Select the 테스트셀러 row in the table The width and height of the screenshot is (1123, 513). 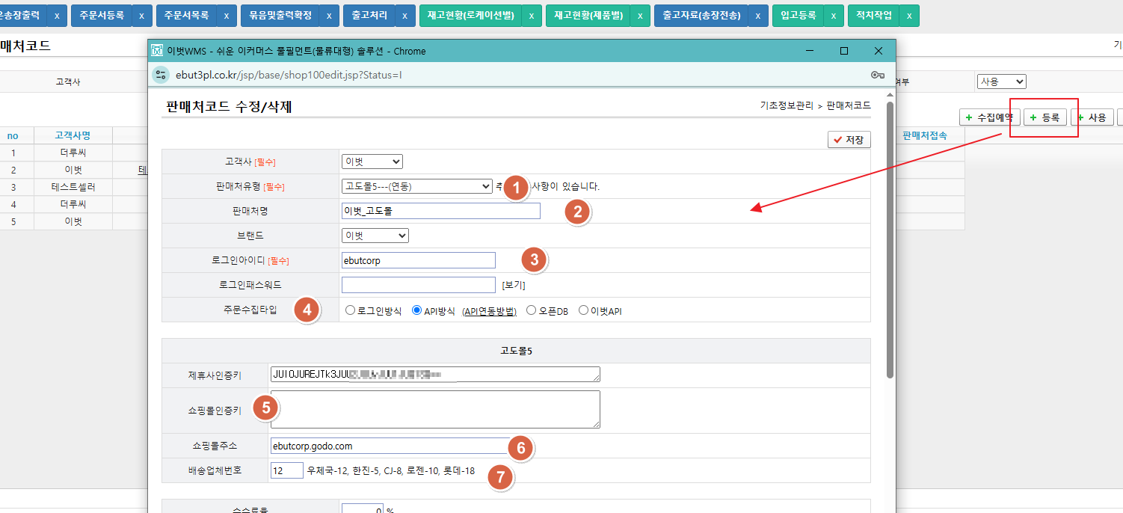[73, 187]
